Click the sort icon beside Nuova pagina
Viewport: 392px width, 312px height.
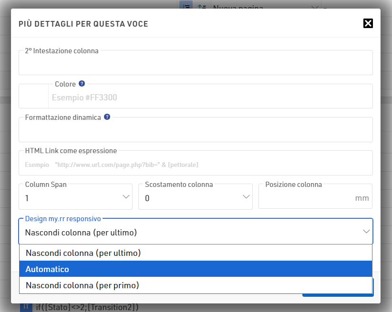(202, 7)
